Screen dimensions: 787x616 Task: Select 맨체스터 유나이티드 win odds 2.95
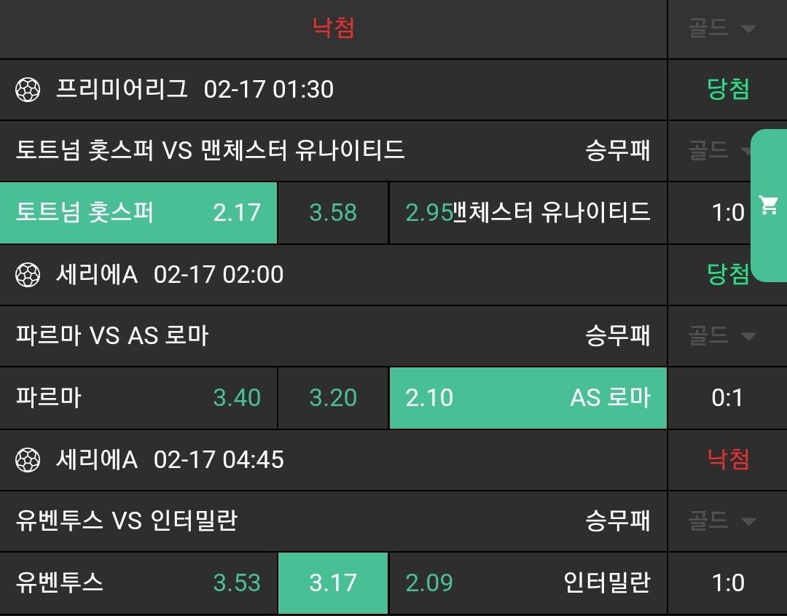pyautogui.click(x=528, y=213)
